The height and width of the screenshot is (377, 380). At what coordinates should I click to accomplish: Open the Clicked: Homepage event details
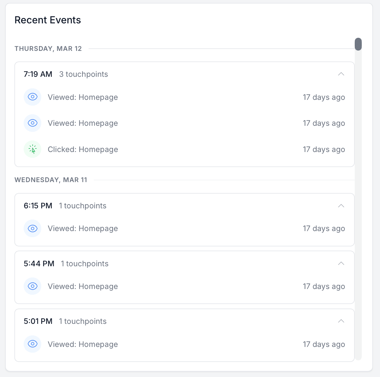point(83,149)
